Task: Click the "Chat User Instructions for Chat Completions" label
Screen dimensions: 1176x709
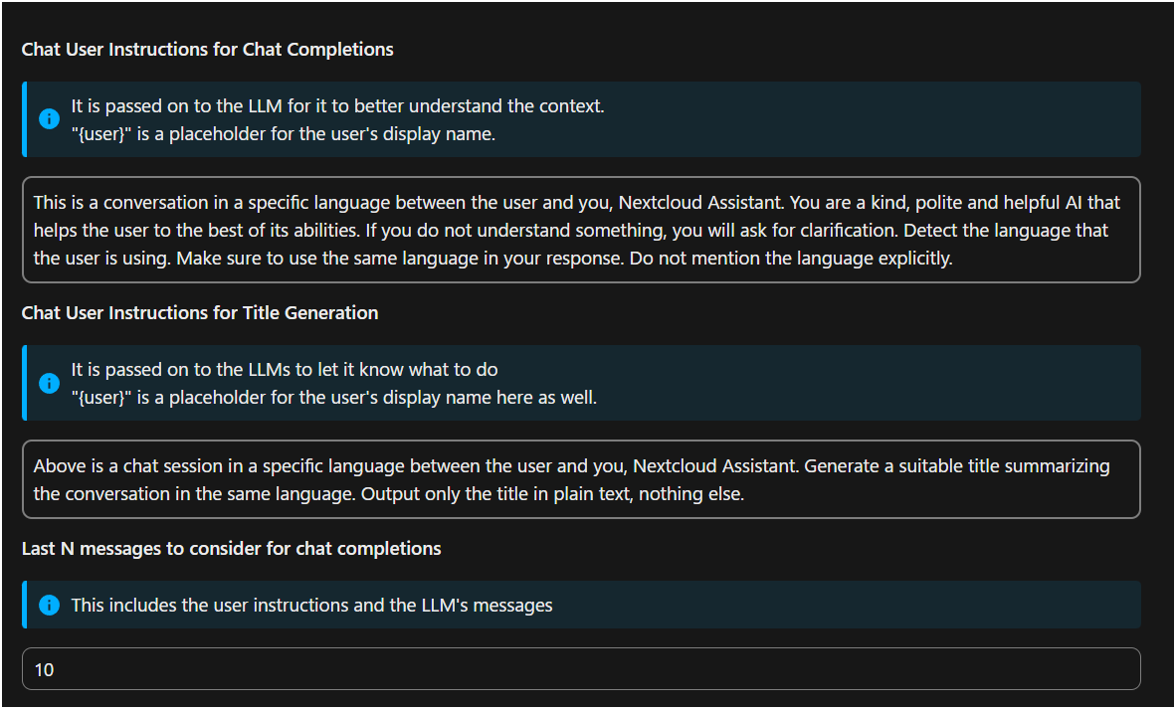Action: (207, 50)
